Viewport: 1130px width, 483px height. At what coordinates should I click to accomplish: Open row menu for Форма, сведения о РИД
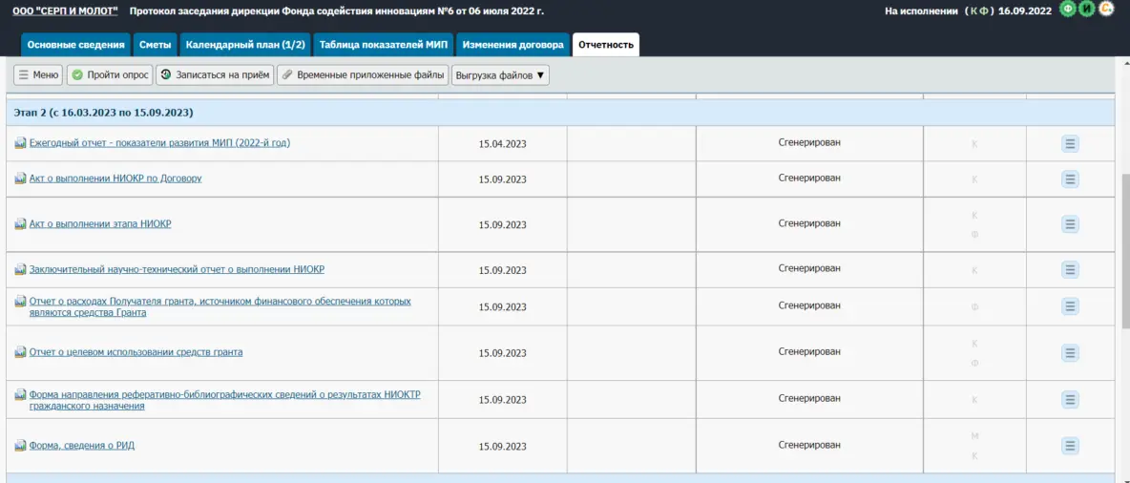point(1070,446)
